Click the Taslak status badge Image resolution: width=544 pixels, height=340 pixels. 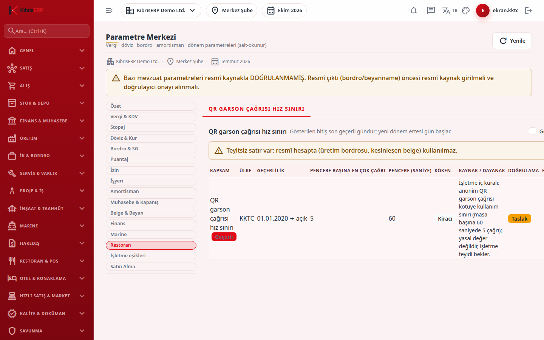(519, 219)
